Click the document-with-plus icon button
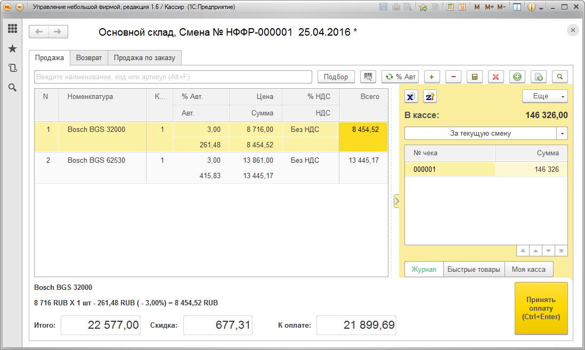The image size is (585, 350). [539, 77]
